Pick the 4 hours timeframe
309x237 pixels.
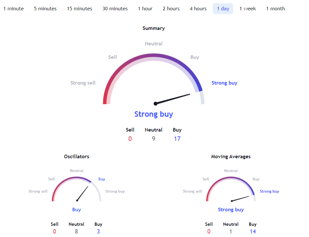click(198, 9)
